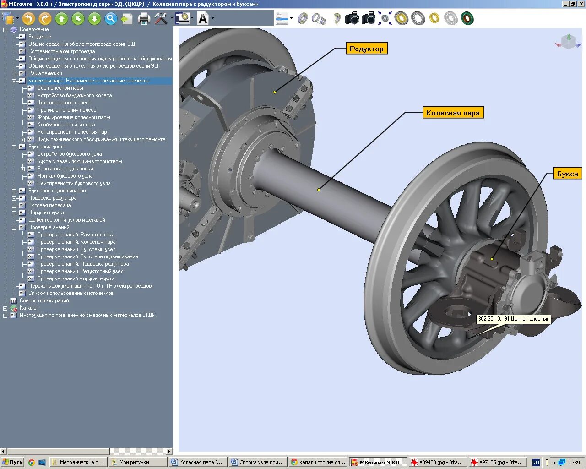Click the orange Back arrow button

pyautogui.click(x=28, y=18)
